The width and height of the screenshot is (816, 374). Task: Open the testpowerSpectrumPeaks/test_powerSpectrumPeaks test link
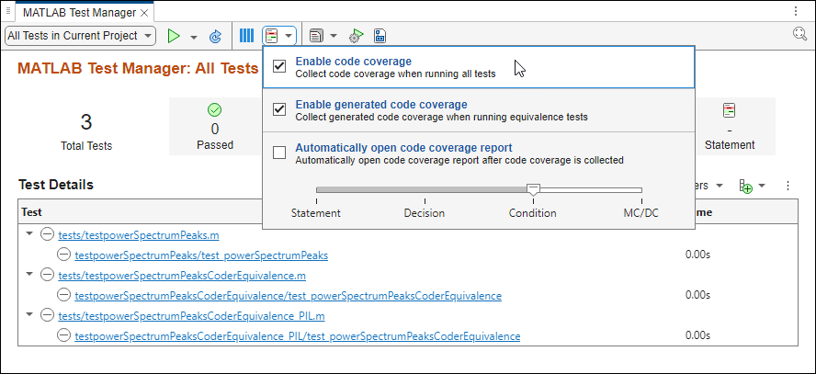pyautogui.click(x=201, y=255)
